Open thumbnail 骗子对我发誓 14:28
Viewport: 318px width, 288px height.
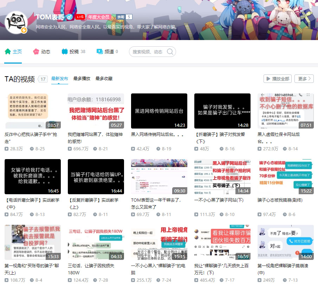click(x=222, y=111)
